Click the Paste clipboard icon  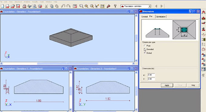[57, 6]
